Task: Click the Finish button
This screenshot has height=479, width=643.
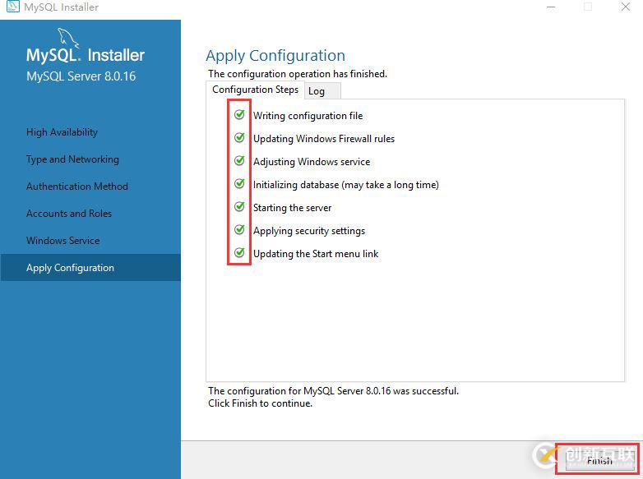Action: tap(599, 461)
